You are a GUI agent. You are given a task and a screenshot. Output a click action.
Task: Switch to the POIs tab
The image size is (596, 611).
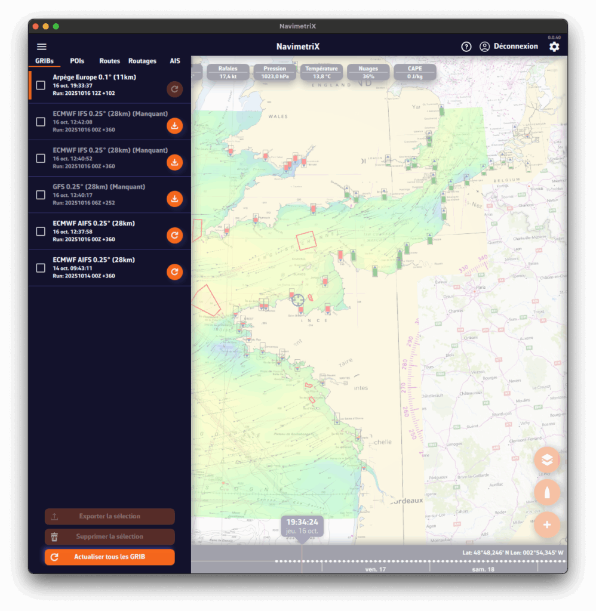pos(77,61)
